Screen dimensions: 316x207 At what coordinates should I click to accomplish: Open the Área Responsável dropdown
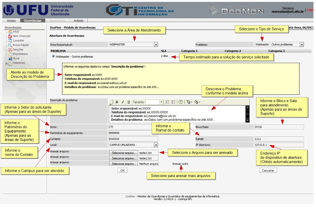click(x=156, y=45)
